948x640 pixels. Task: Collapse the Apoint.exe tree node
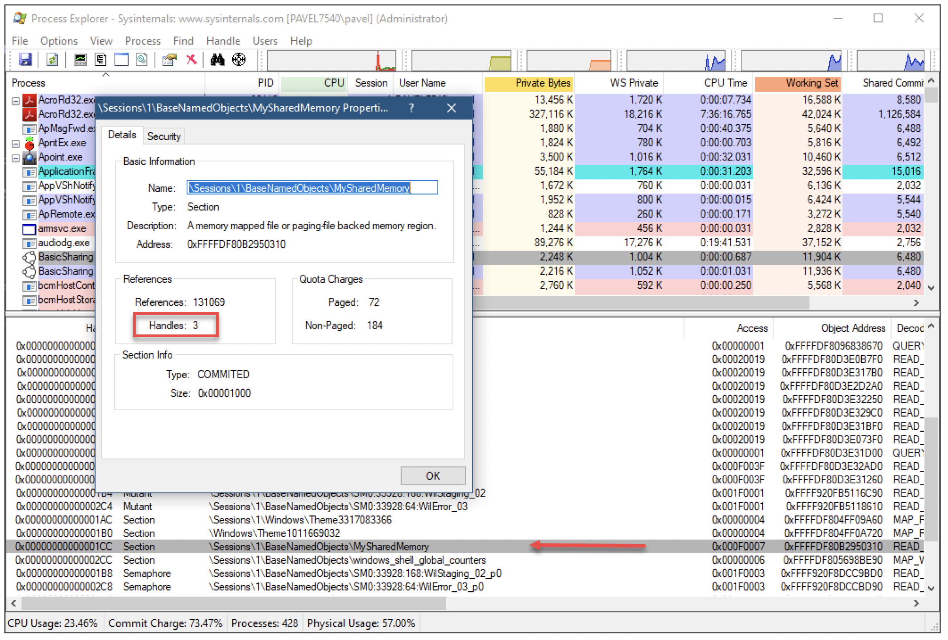coord(15,158)
